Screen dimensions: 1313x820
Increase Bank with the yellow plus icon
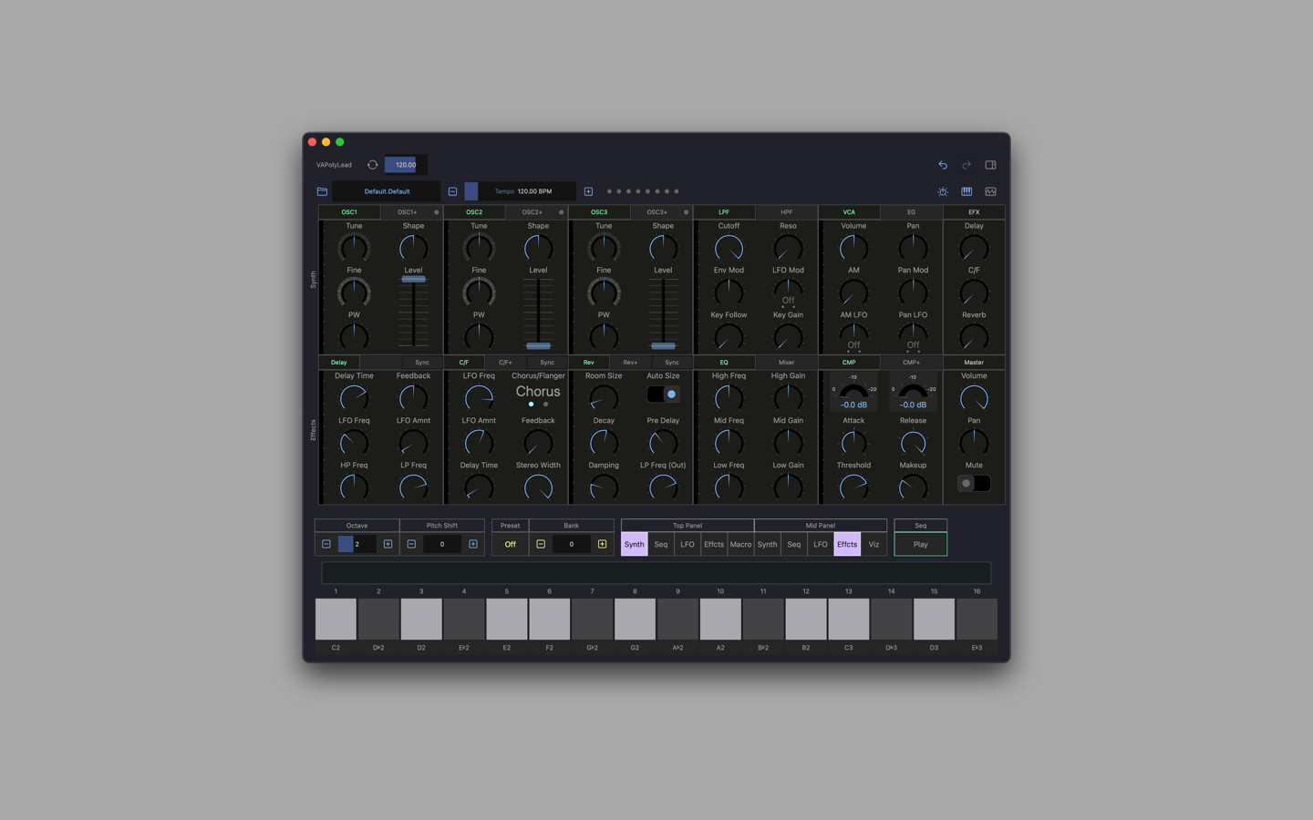(602, 544)
